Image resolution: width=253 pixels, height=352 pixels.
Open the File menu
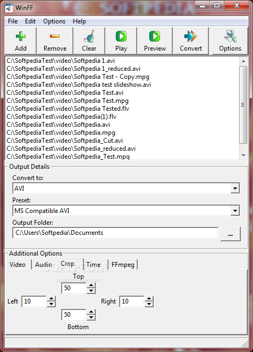point(13,21)
